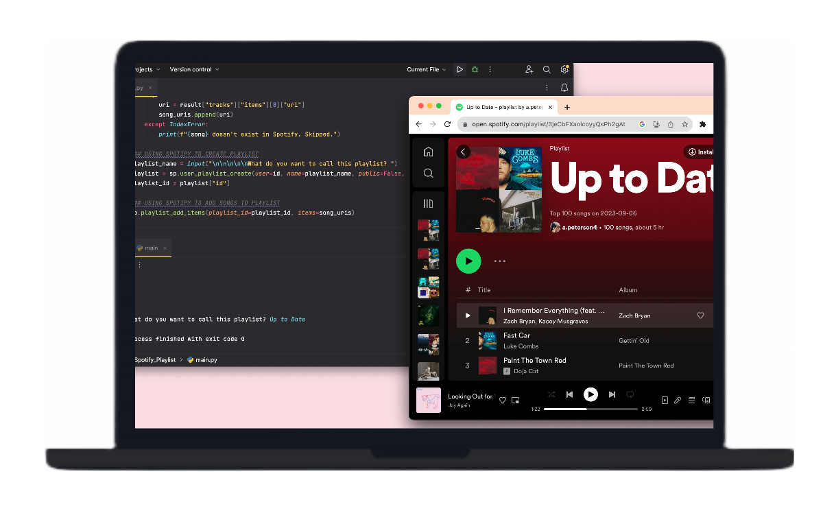Expand the projects dropdown in PyCharm

pyautogui.click(x=147, y=69)
